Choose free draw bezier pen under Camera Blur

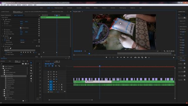tap(11, 48)
